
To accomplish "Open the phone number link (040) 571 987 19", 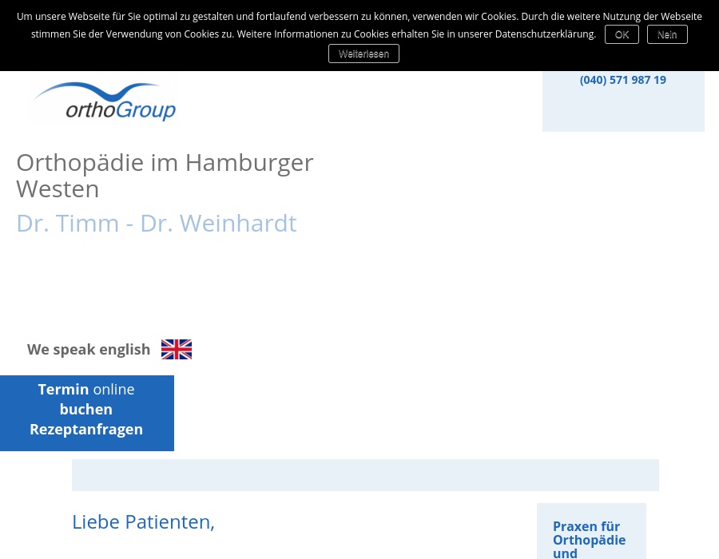I will coord(623,79).
